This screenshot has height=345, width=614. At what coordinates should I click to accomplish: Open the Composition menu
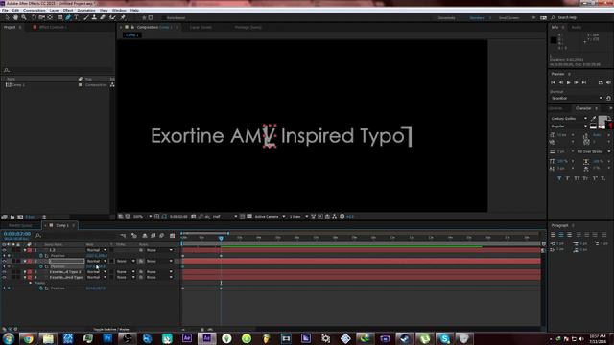(x=35, y=11)
